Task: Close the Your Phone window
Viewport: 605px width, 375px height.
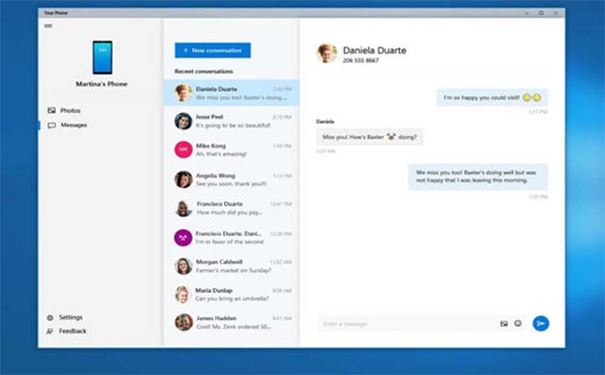Action: [x=556, y=13]
